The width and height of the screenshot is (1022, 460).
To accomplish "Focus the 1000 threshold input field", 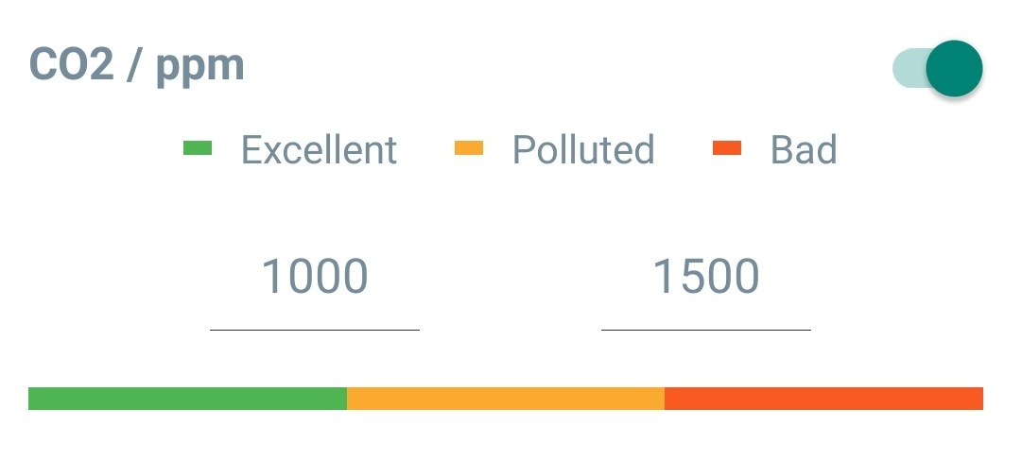I will click(x=314, y=277).
